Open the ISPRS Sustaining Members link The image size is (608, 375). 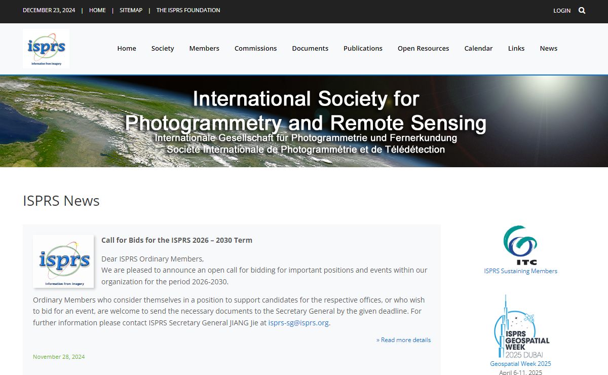click(x=520, y=271)
